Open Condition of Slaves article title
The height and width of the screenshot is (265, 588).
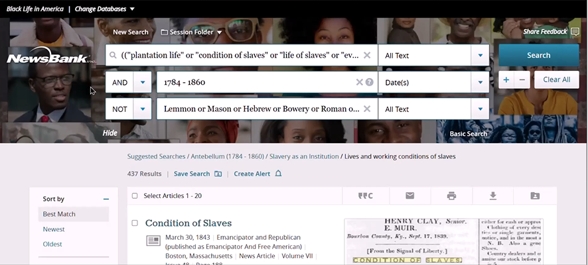188,223
